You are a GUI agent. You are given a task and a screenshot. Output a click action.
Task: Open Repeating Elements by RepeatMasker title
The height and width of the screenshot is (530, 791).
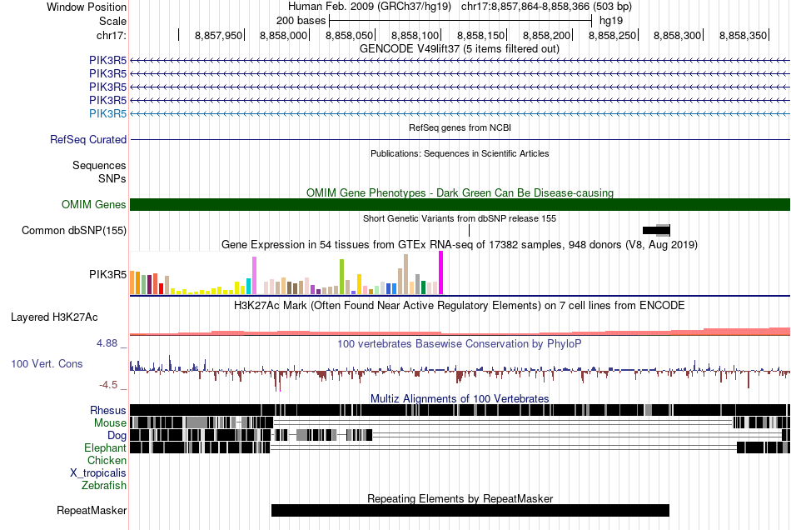point(460,498)
